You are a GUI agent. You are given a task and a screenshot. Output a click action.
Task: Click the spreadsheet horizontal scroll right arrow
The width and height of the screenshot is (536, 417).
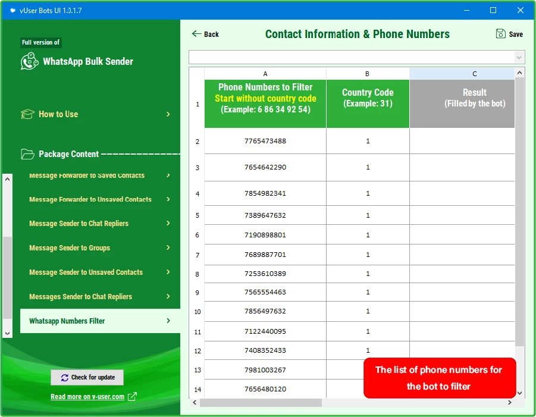(510, 403)
